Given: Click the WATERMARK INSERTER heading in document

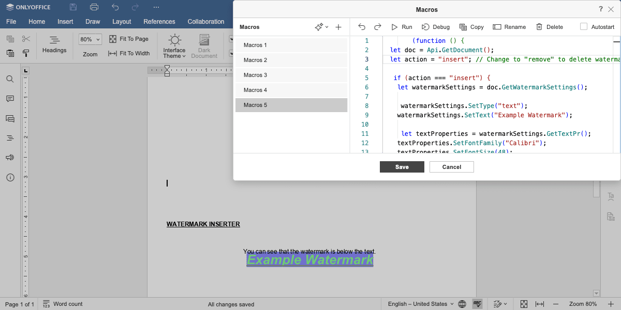Looking at the screenshot, I should click(203, 224).
